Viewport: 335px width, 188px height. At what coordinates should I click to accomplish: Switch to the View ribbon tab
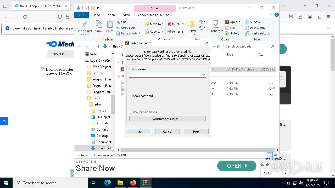pos(126,15)
